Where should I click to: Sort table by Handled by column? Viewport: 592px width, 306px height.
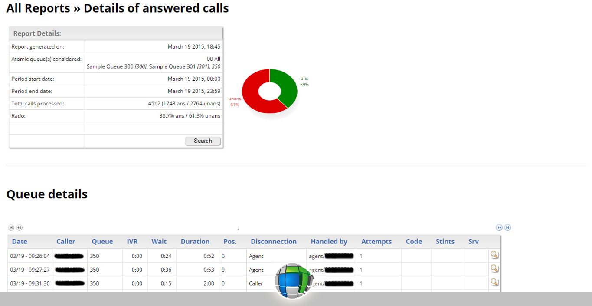329,242
